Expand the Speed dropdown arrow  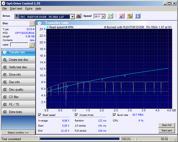click(x=103, y=17)
